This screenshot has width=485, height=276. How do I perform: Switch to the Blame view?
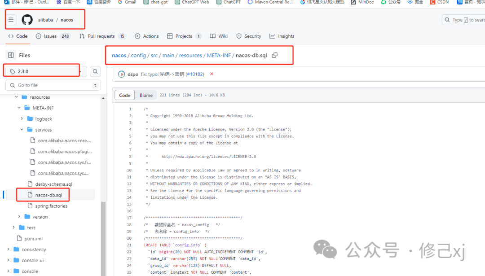(x=146, y=95)
